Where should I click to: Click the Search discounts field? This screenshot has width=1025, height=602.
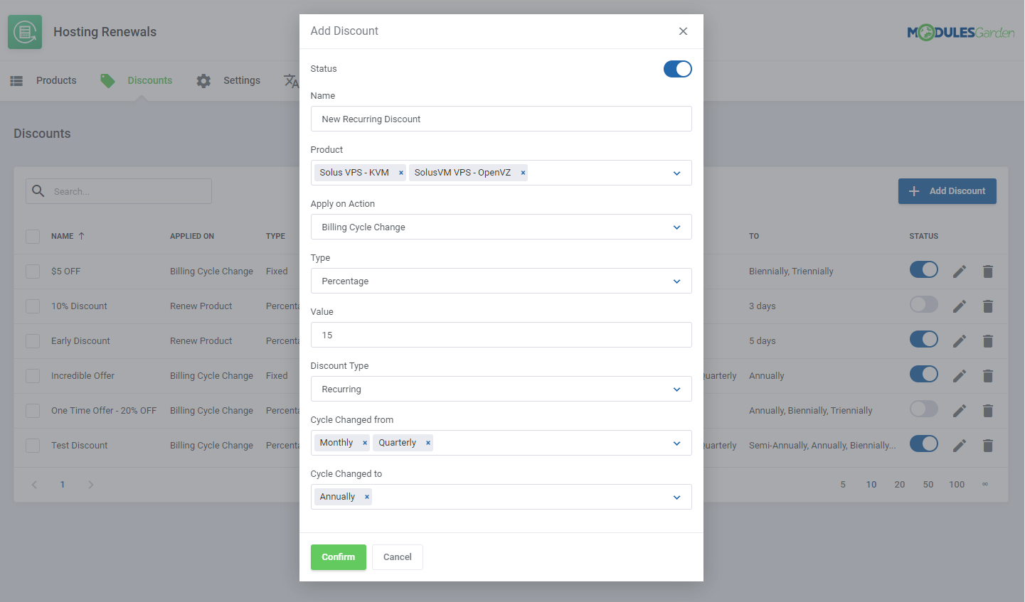(119, 191)
